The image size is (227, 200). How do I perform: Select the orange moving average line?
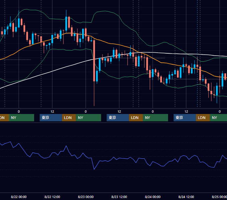[119, 45]
